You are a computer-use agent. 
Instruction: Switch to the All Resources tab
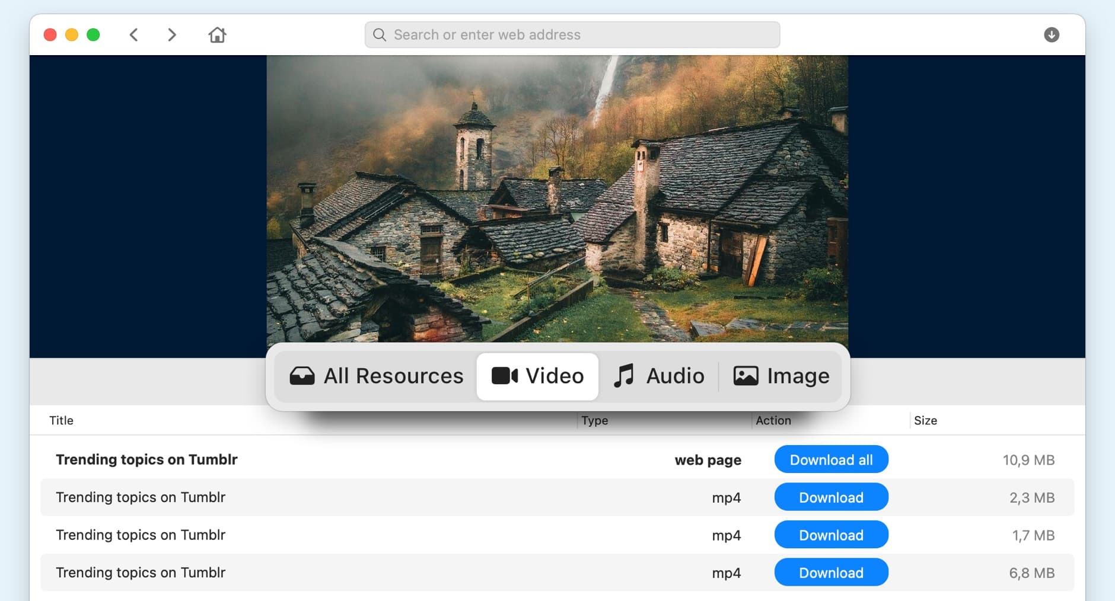coord(377,376)
